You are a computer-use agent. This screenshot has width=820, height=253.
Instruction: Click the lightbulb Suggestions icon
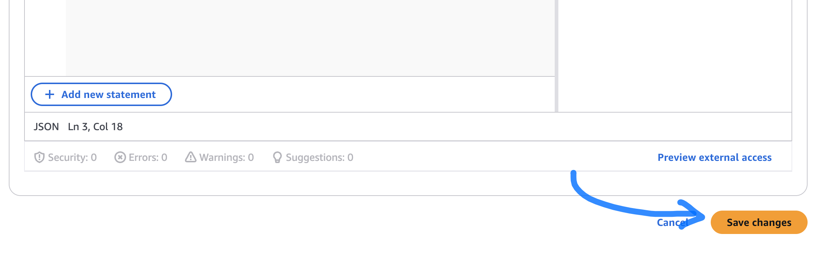point(277,158)
